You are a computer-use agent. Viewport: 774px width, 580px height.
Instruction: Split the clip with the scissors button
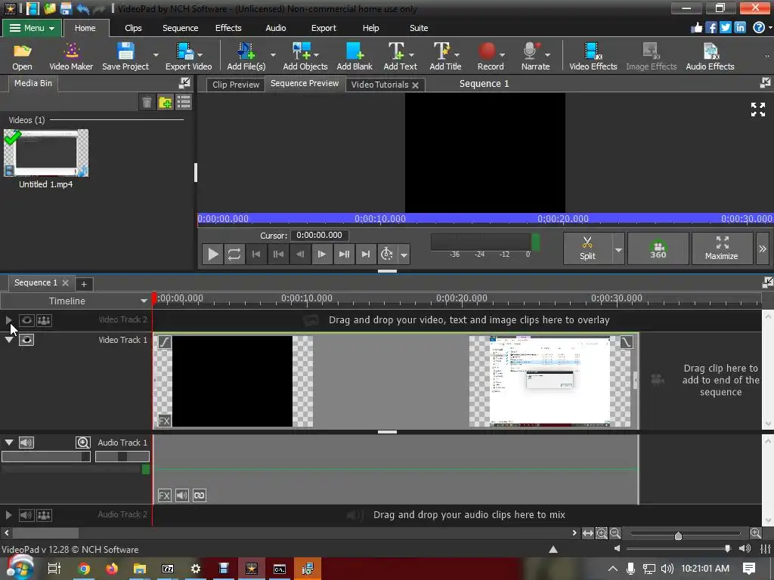point(587,248)
